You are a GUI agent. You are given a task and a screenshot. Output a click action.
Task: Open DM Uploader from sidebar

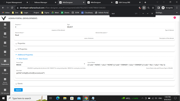5,91
